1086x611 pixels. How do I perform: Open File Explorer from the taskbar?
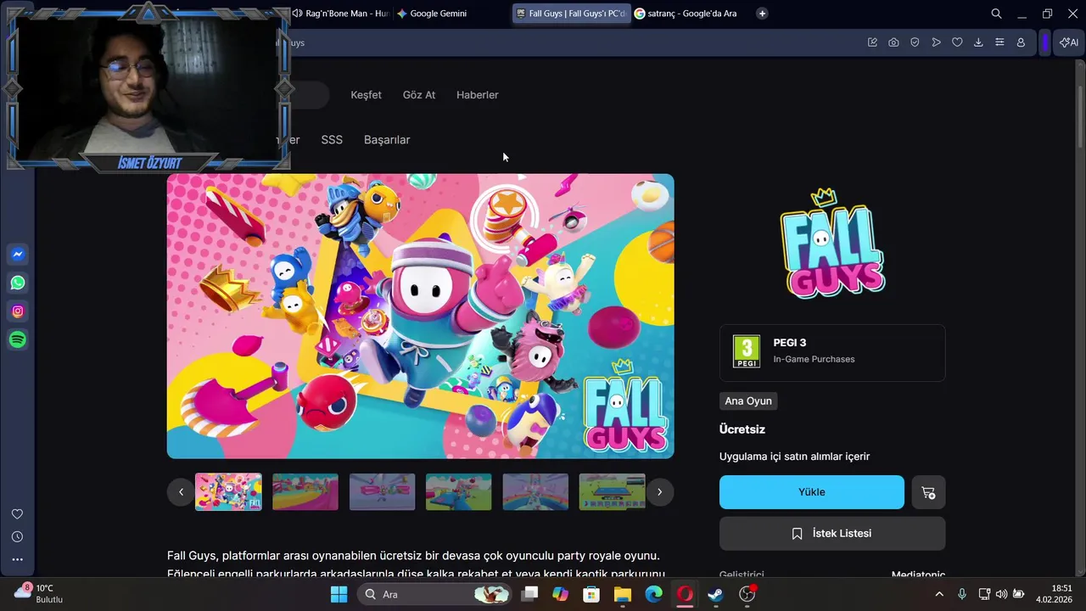623,594
